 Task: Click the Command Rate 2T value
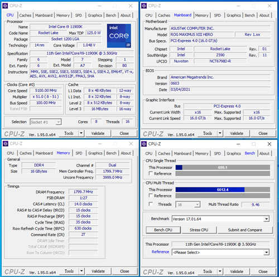tap(83, 235)
